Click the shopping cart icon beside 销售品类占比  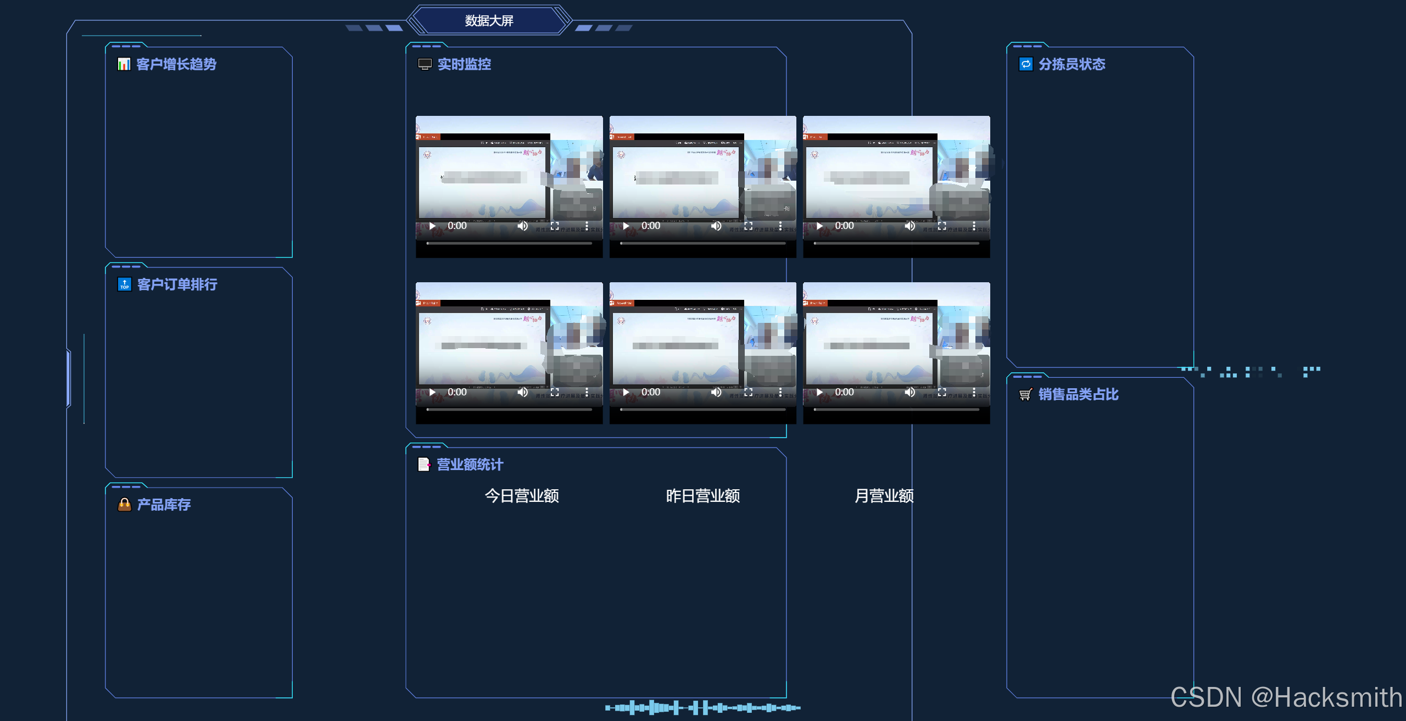pos(1026,395)
